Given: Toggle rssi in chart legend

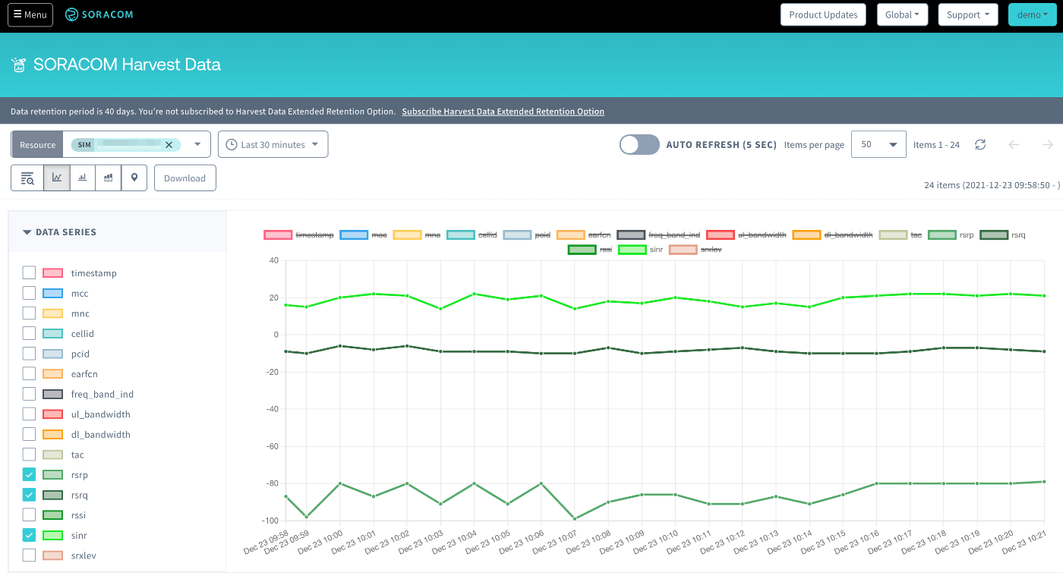Looking at the screenshot, I should (591, 249).
